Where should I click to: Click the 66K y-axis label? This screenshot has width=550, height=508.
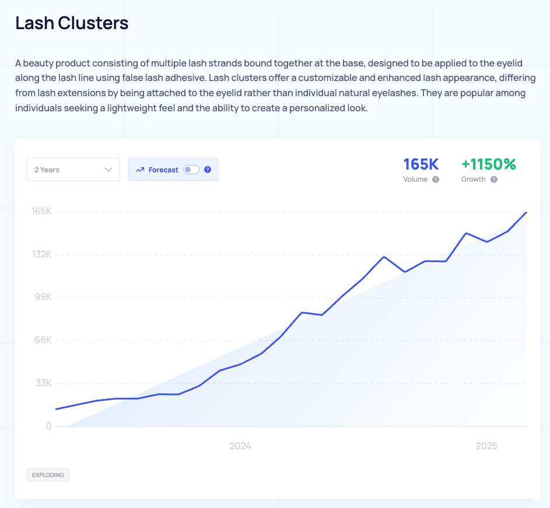pyautogui.click(x=43, y=340)
